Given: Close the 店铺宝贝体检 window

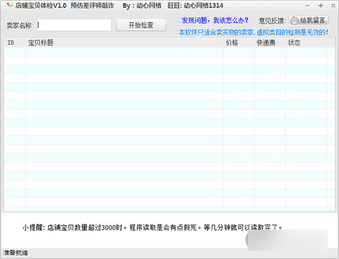Looking at the screenshot, I should [x=332, y=5].
